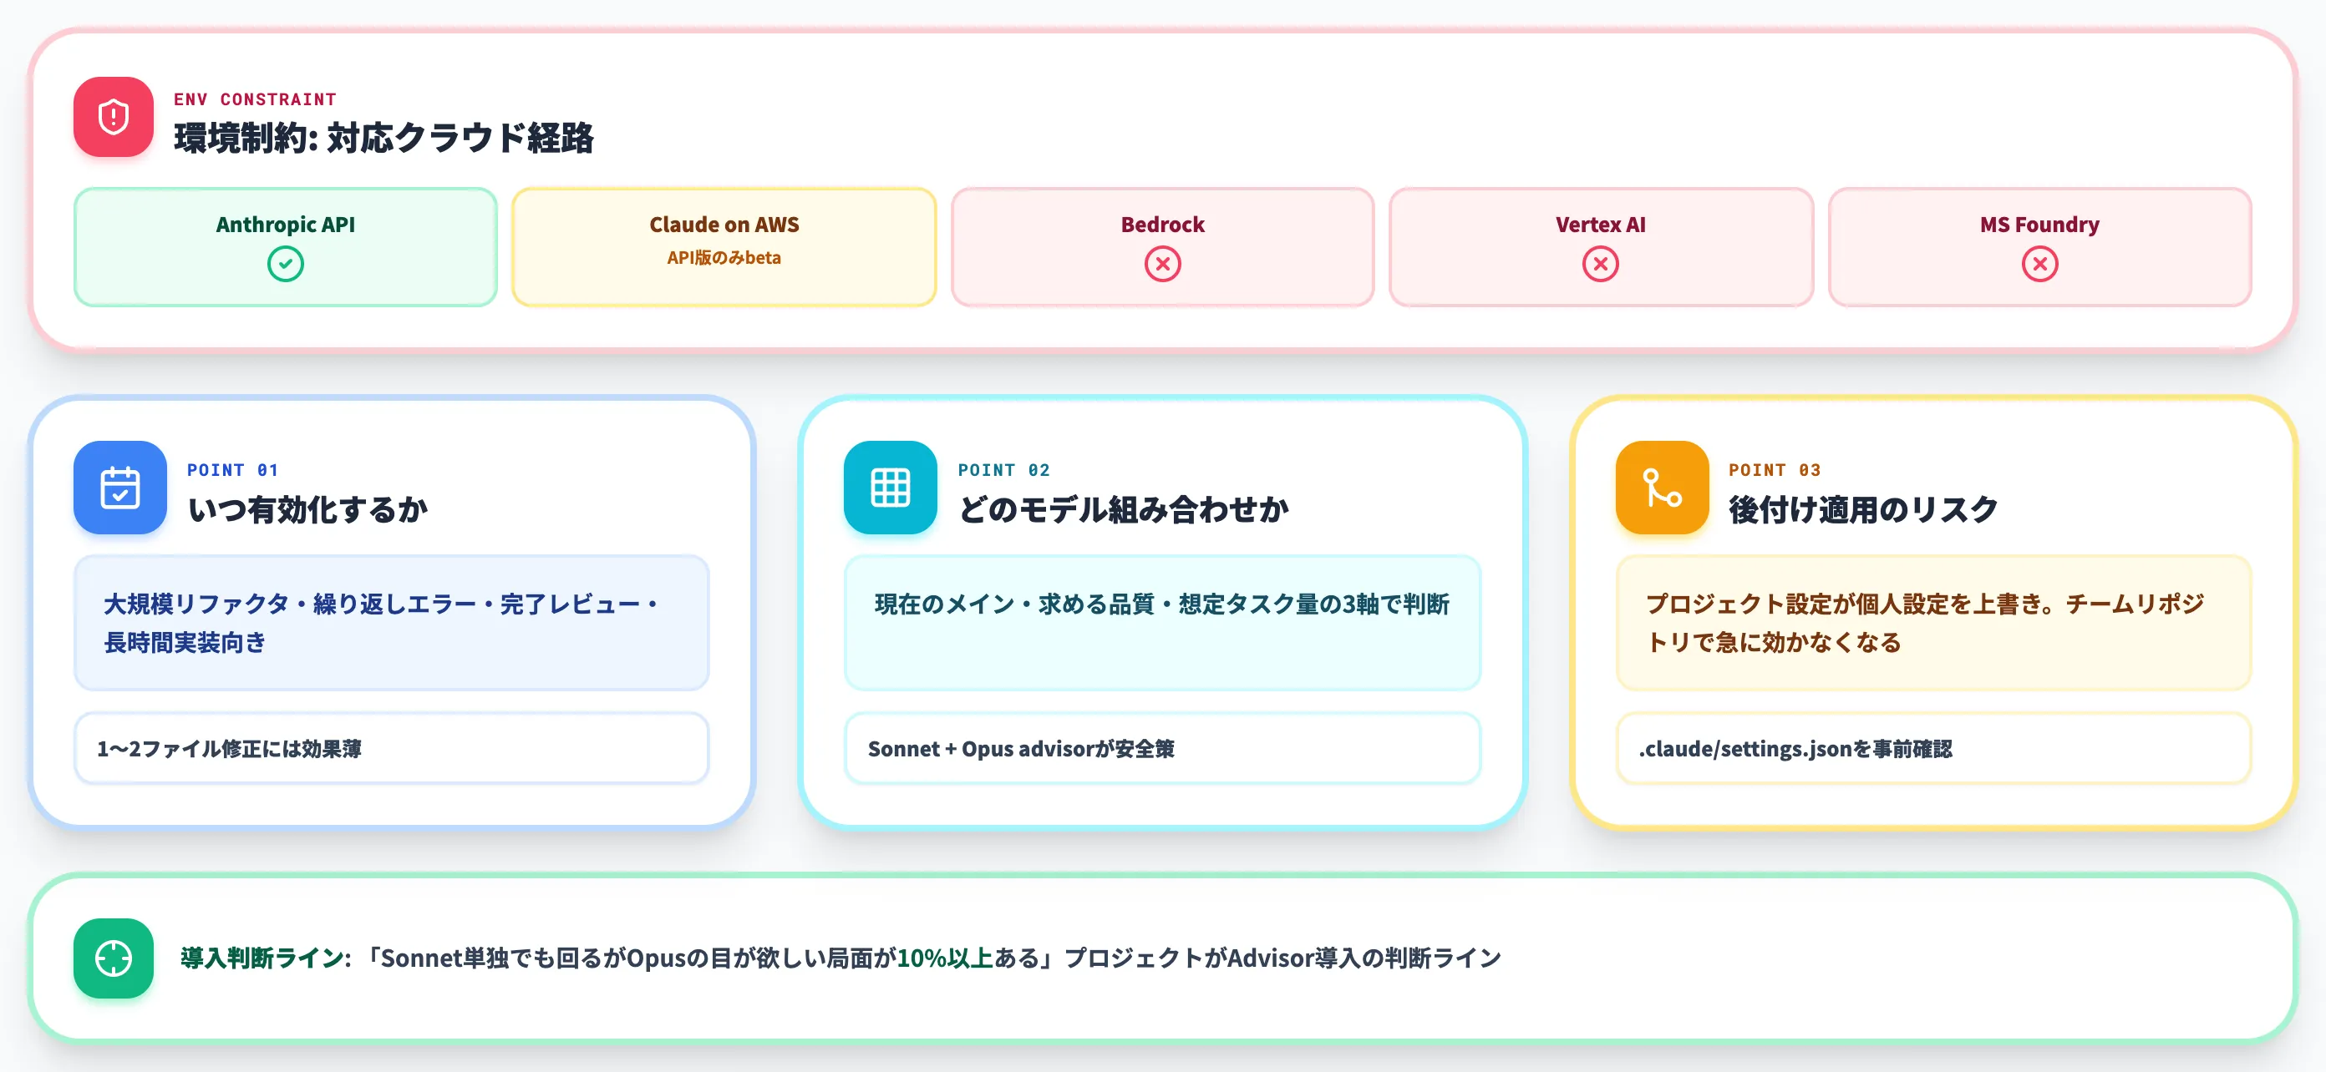2326x1072 pixels.
Task: Click the red X under MS Foundry
Action: click(x=2039, y=265)
